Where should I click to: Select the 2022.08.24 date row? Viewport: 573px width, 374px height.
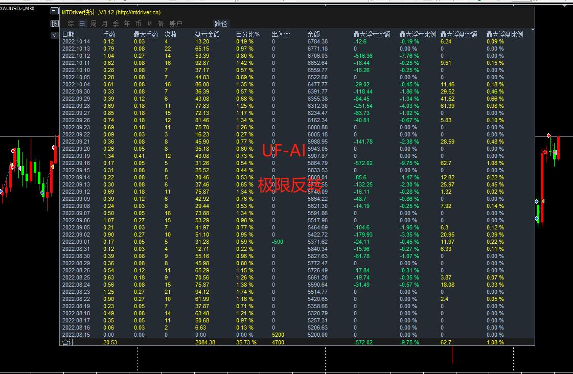click(76, 285)
